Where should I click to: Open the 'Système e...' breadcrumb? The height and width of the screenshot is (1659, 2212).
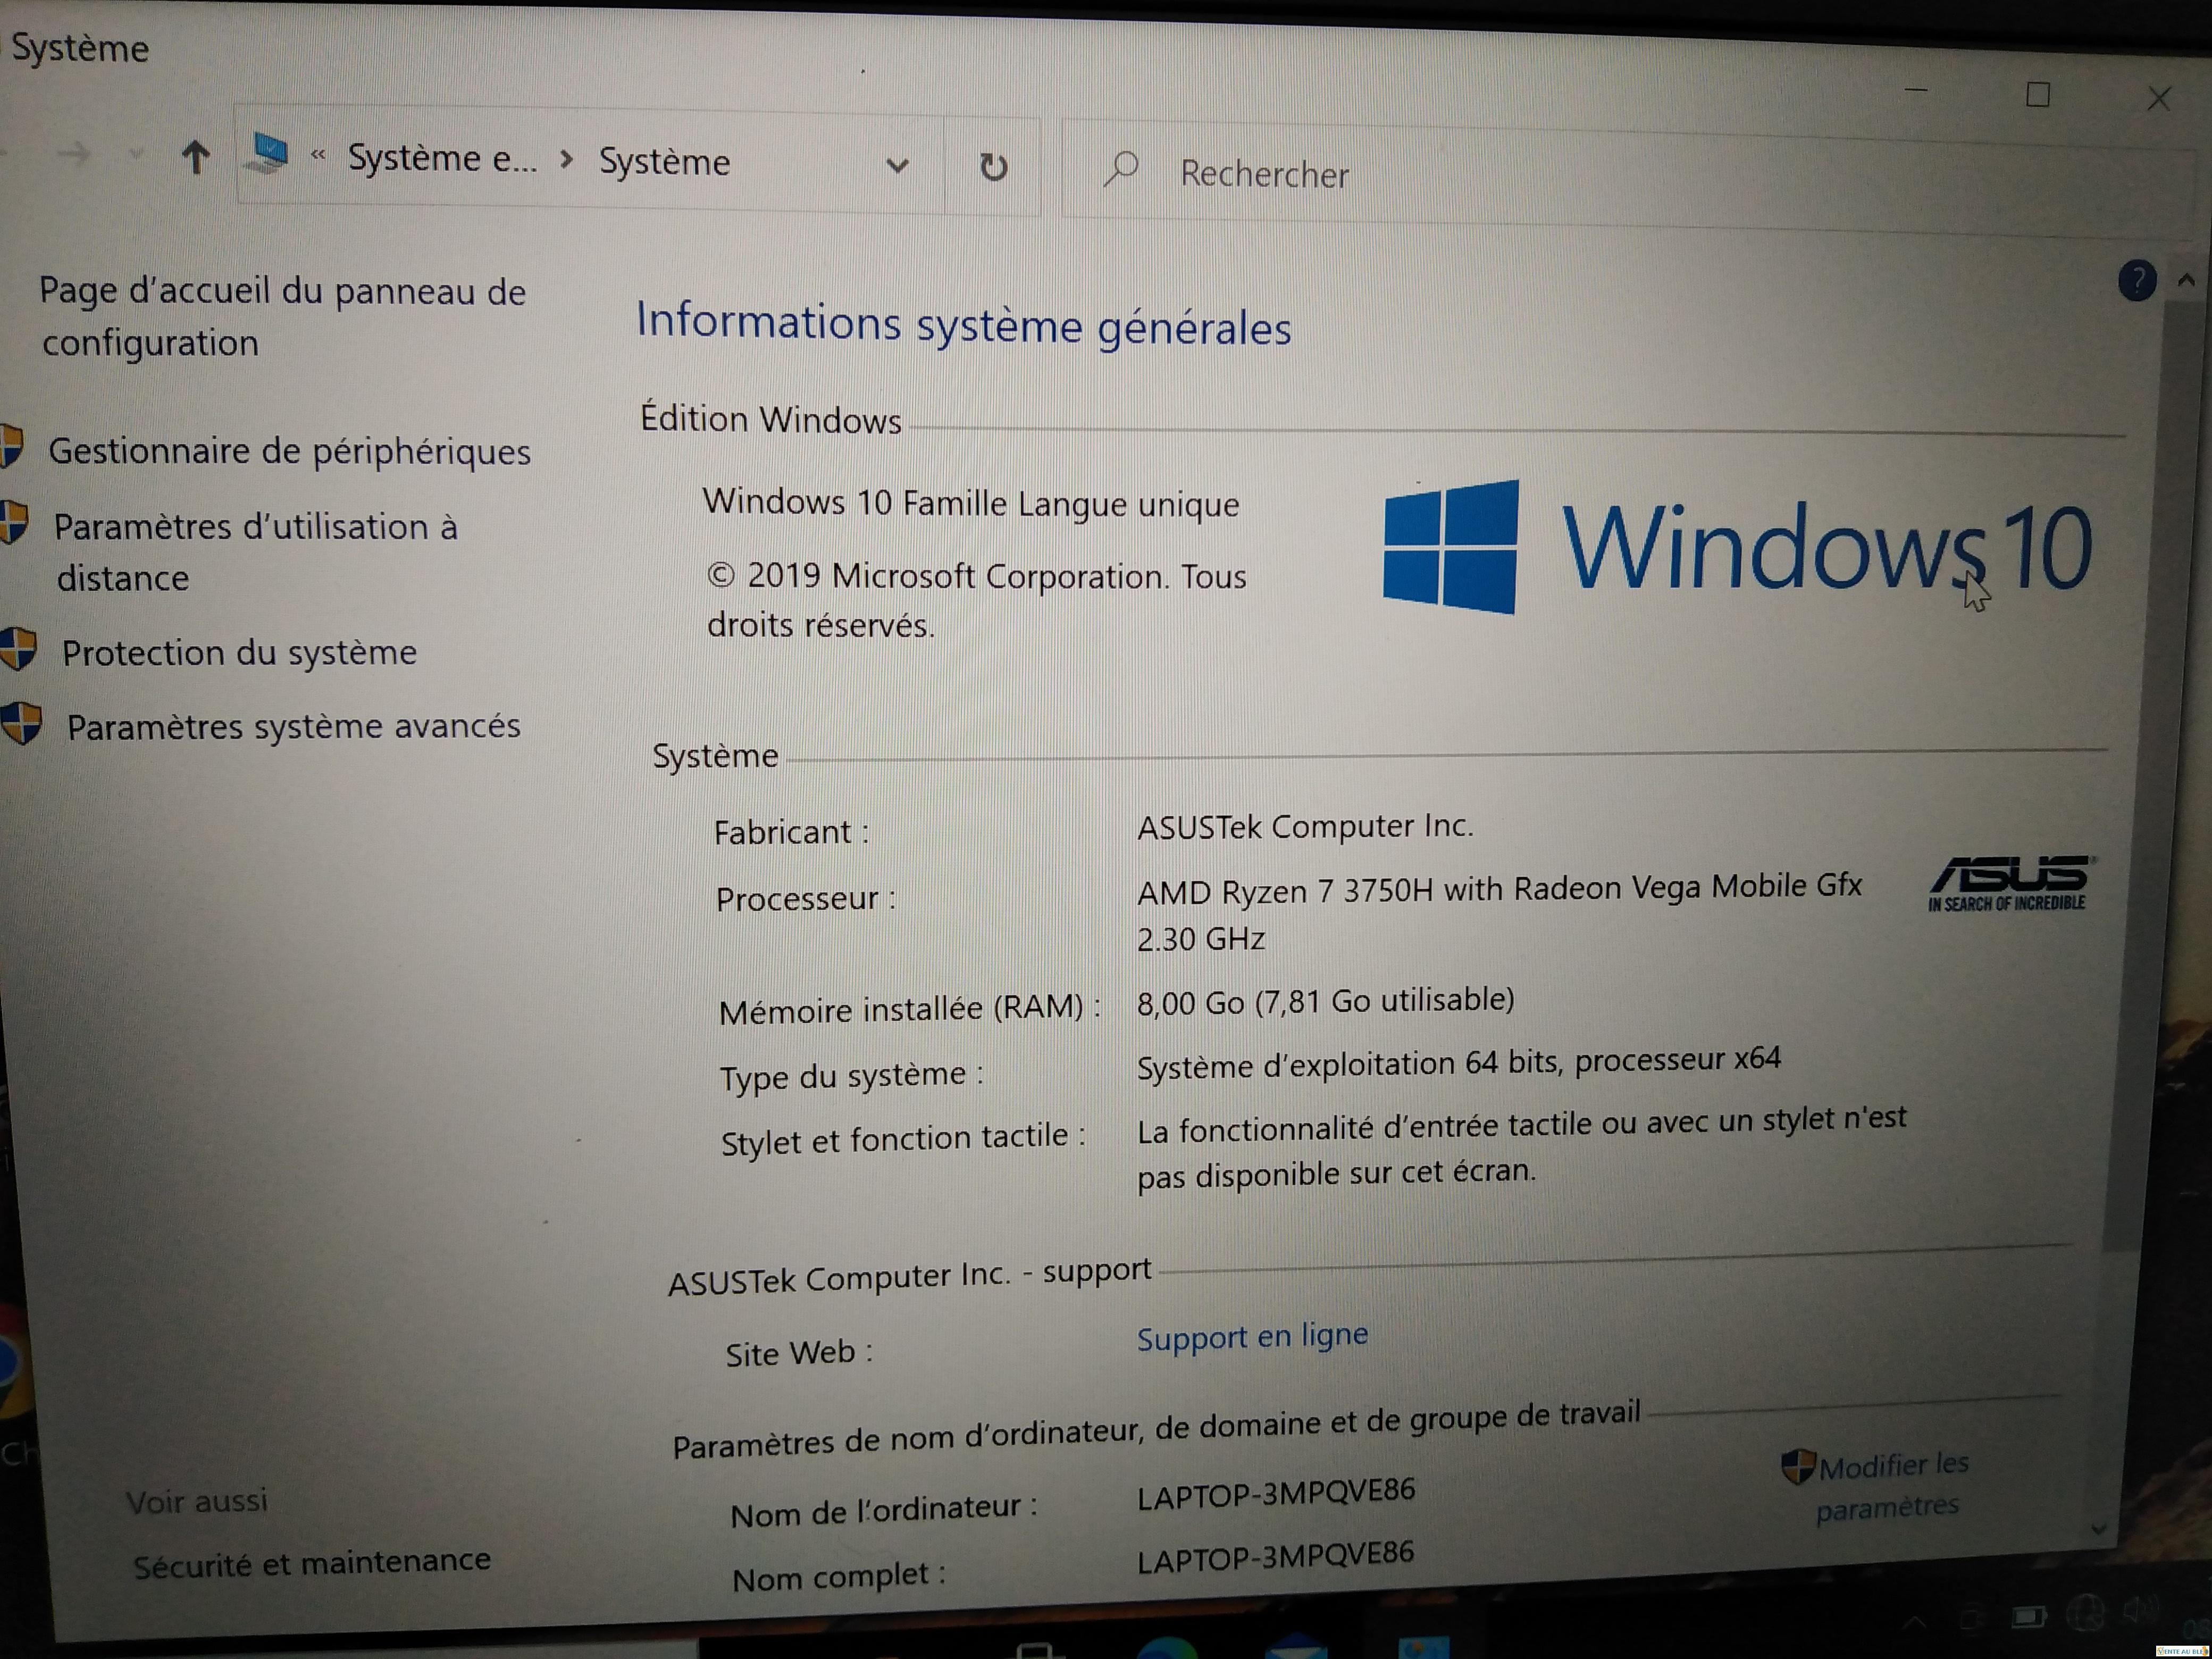pos(442,158)
